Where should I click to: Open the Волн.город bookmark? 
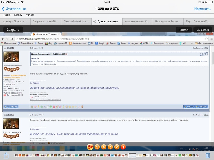157,43
